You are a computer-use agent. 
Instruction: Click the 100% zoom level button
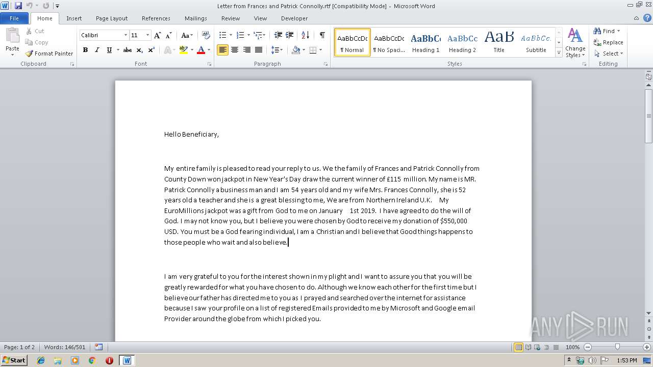[573, 347]
